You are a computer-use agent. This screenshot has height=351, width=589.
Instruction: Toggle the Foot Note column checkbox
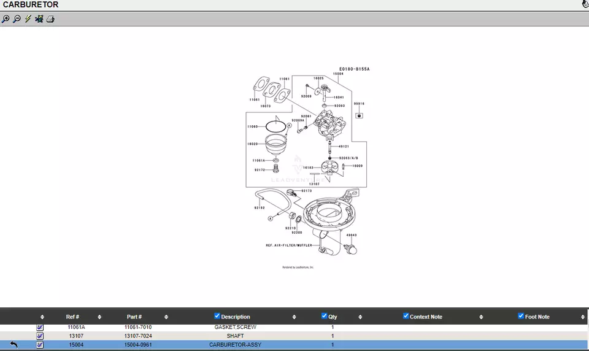[x=521, y=316]
